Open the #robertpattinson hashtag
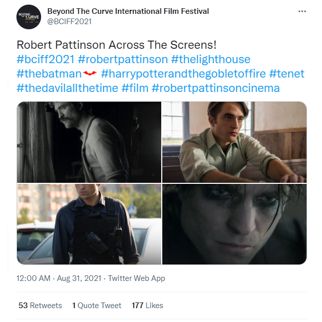 [x=121, y=59]
